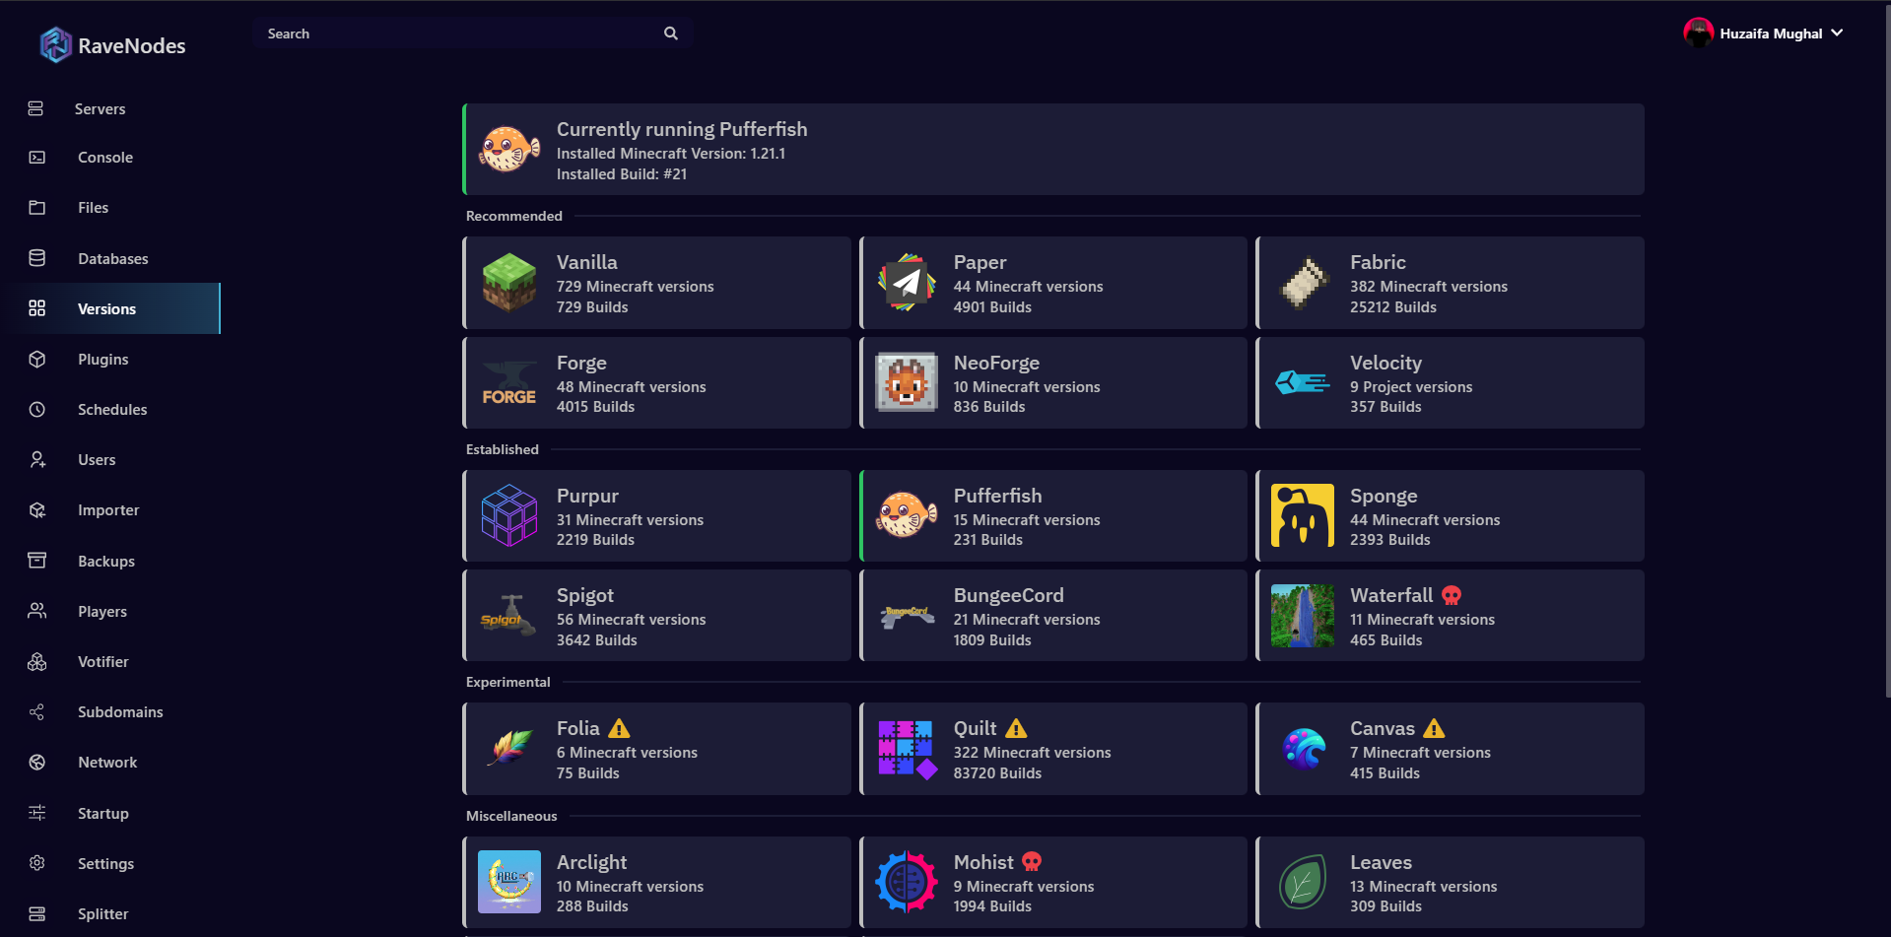Click the NeoForge fox icon
Image resolution: width=1891 pixels, height=937 pixels.
[x=907, y=383]
